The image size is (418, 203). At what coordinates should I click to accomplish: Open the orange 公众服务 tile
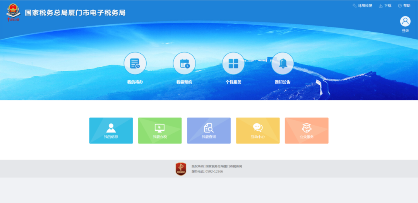(307, 131)
